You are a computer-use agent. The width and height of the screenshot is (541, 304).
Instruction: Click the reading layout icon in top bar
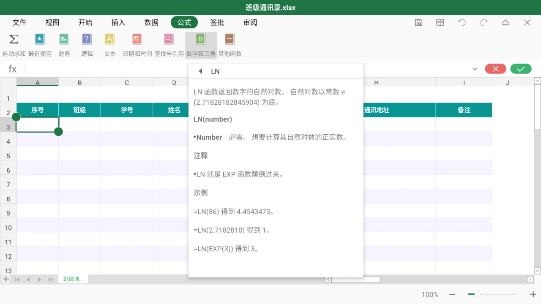(440, 23)
